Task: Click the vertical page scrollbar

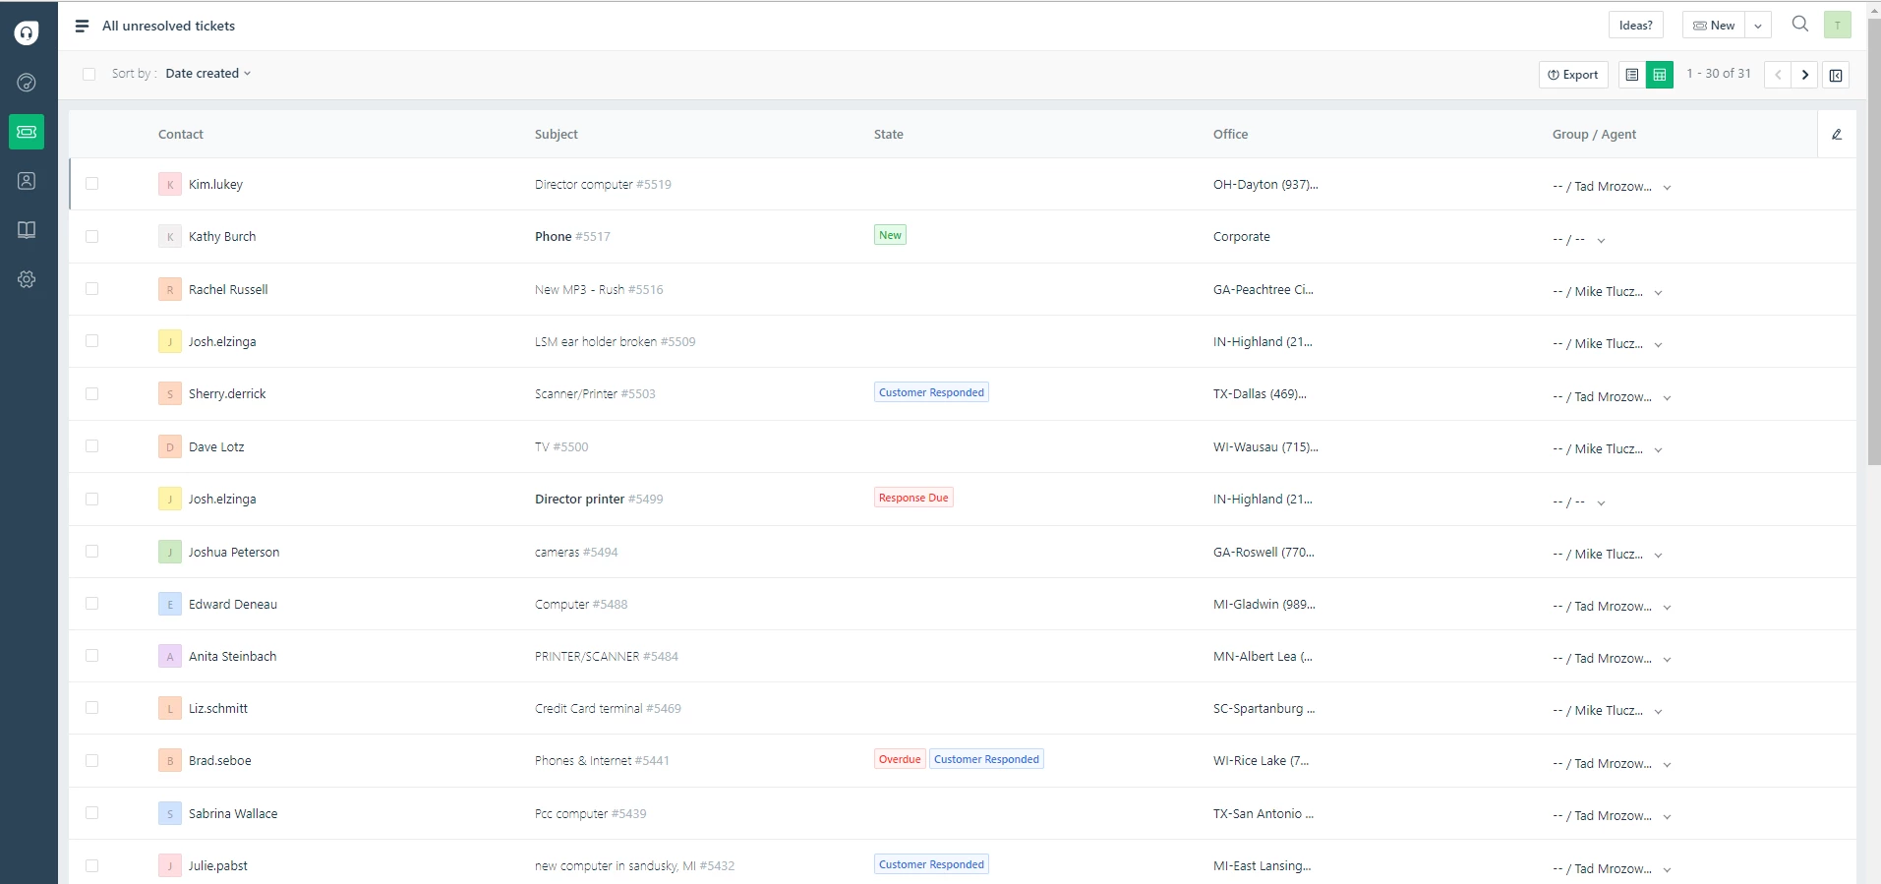Action: pos(1874,241)
